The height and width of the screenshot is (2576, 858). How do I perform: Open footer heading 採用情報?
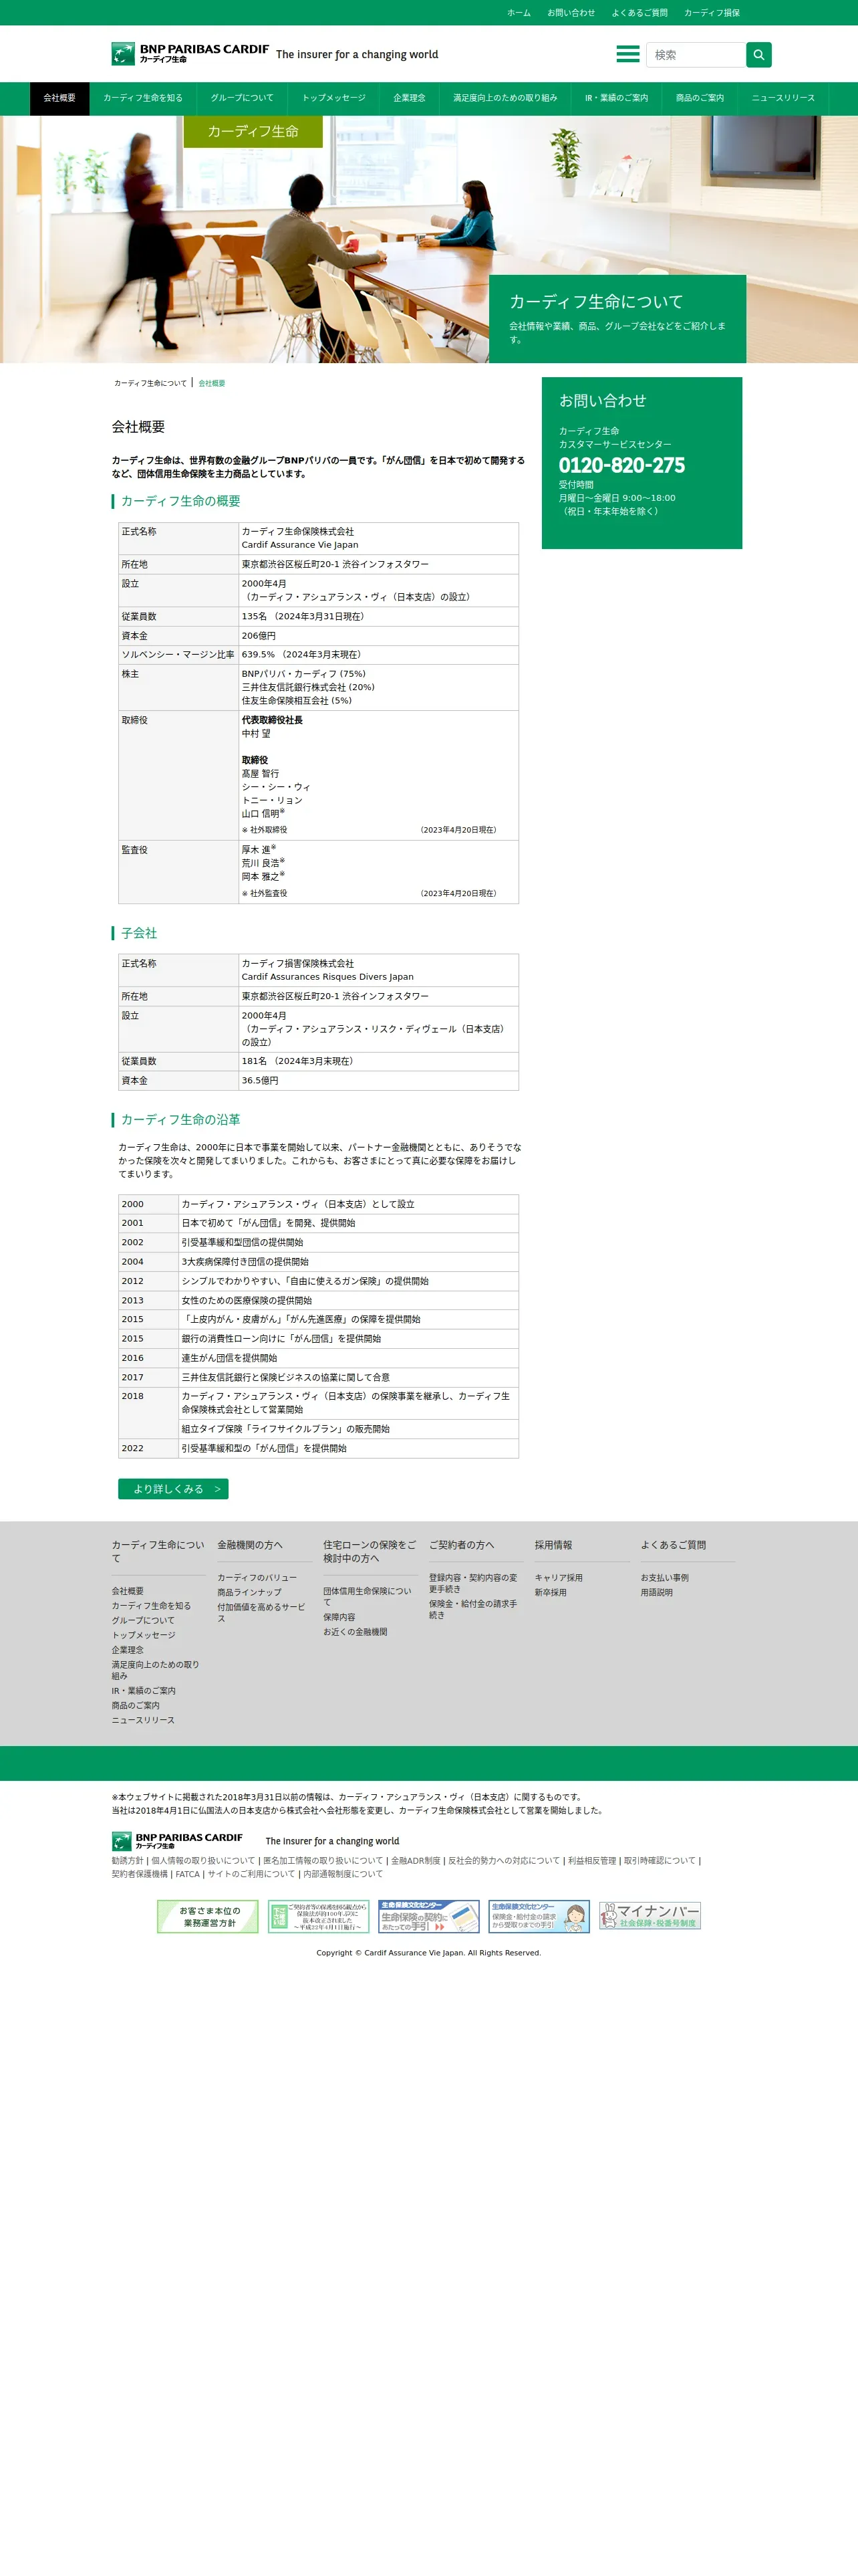553,1545
